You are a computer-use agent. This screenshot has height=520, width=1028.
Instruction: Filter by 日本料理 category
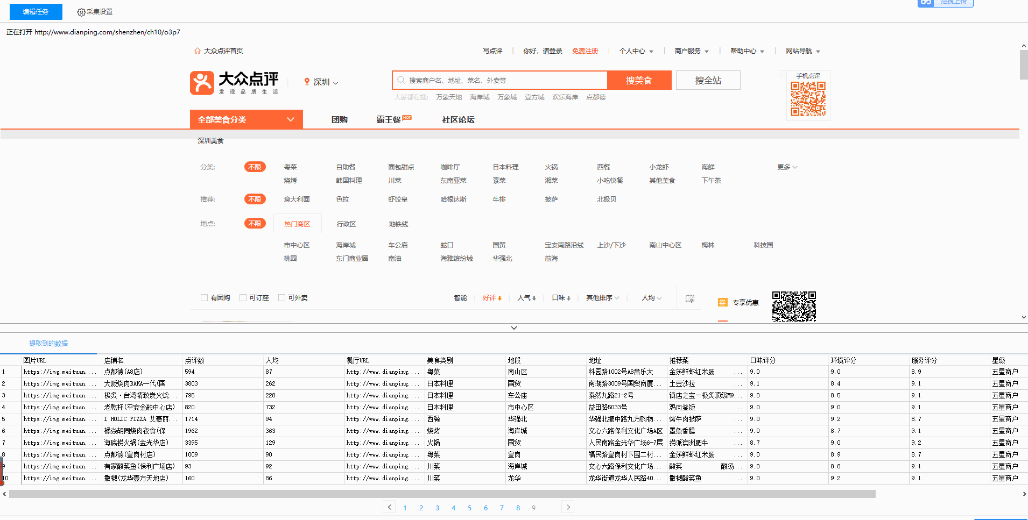click(x=506, y=167)
